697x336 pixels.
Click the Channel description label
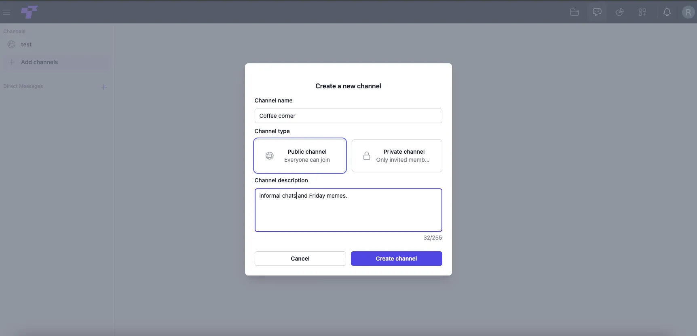[x=281, y=180]
